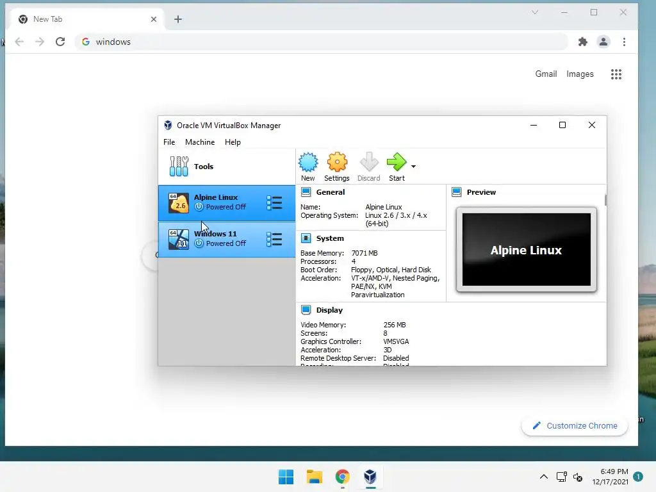This screenshot has width=656, height=492.
Task: Switch to VirtualBox from the taskbar
Action: tap(370, 477)
